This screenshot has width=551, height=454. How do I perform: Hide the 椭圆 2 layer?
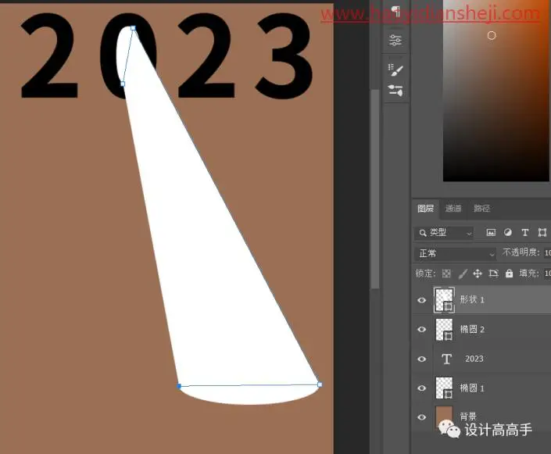tap(422, 329)
